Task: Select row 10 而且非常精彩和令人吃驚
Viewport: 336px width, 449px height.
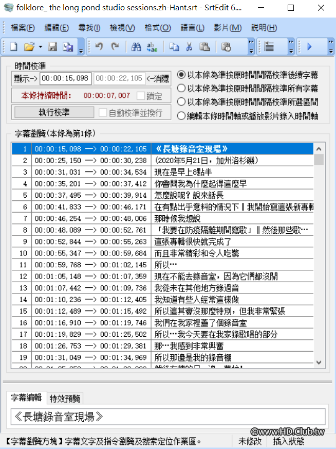Action: point(162,253)
